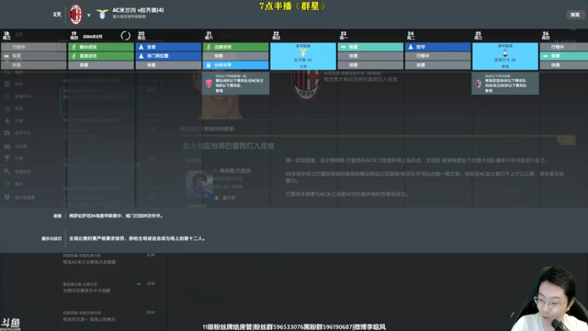
Task: Click the cone icon on 防守 session
Action: click(x=411, y=47)
